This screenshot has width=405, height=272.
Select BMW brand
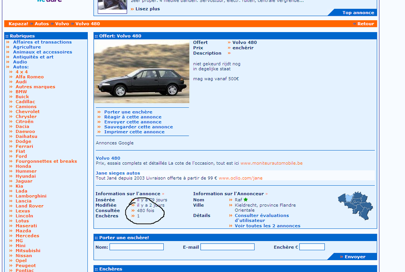pos(21,92)
